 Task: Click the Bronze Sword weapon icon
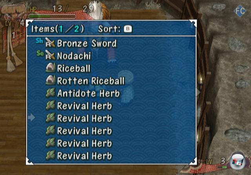[x=50, y=43]
